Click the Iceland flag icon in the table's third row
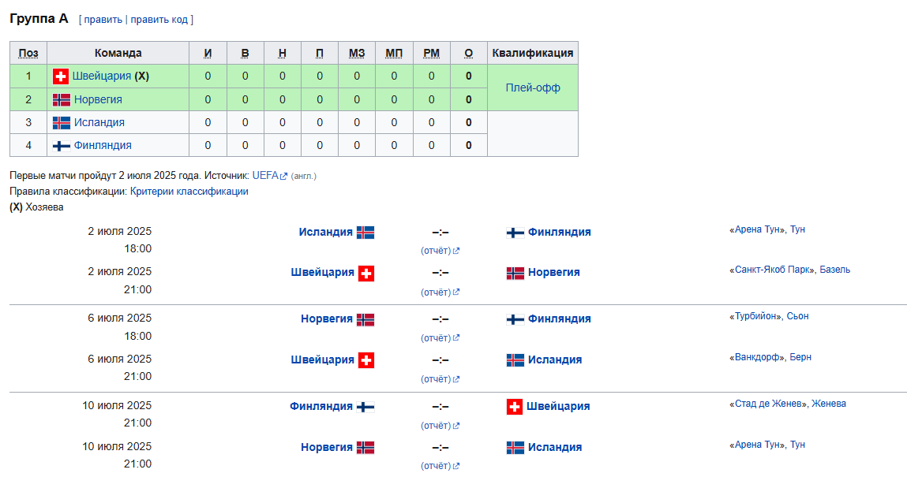This screenshot has width=907, height=488. [x=62, y=122]
